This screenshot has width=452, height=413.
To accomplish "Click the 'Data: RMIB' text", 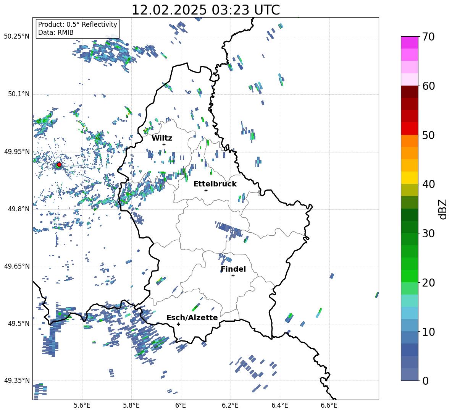I will pyautogui.click(x=56, y=32).
